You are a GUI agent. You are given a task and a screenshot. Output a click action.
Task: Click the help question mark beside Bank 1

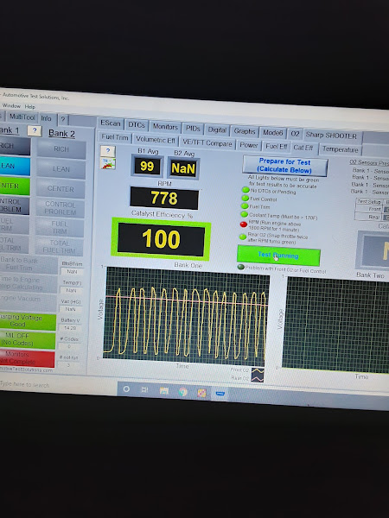(x=35, y=131)
